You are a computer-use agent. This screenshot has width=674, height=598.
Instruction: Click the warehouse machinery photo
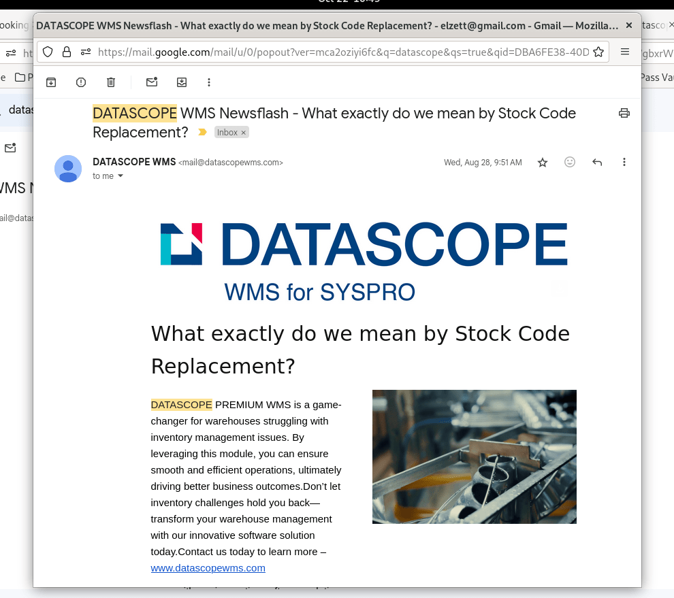point(474,456)
